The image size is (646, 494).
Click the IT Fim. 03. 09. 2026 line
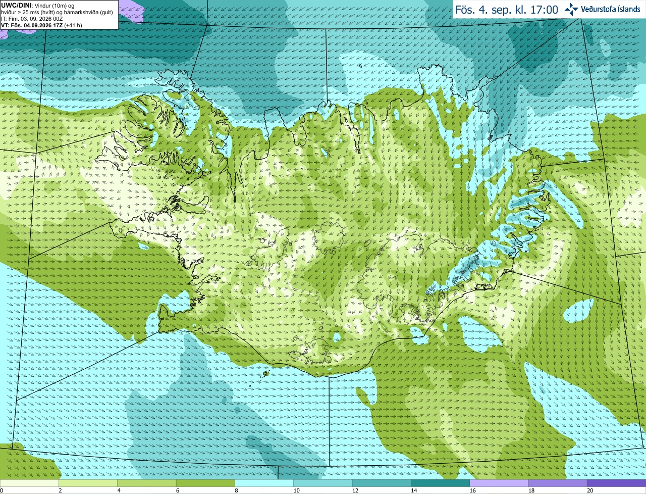(x=32, y=19)
